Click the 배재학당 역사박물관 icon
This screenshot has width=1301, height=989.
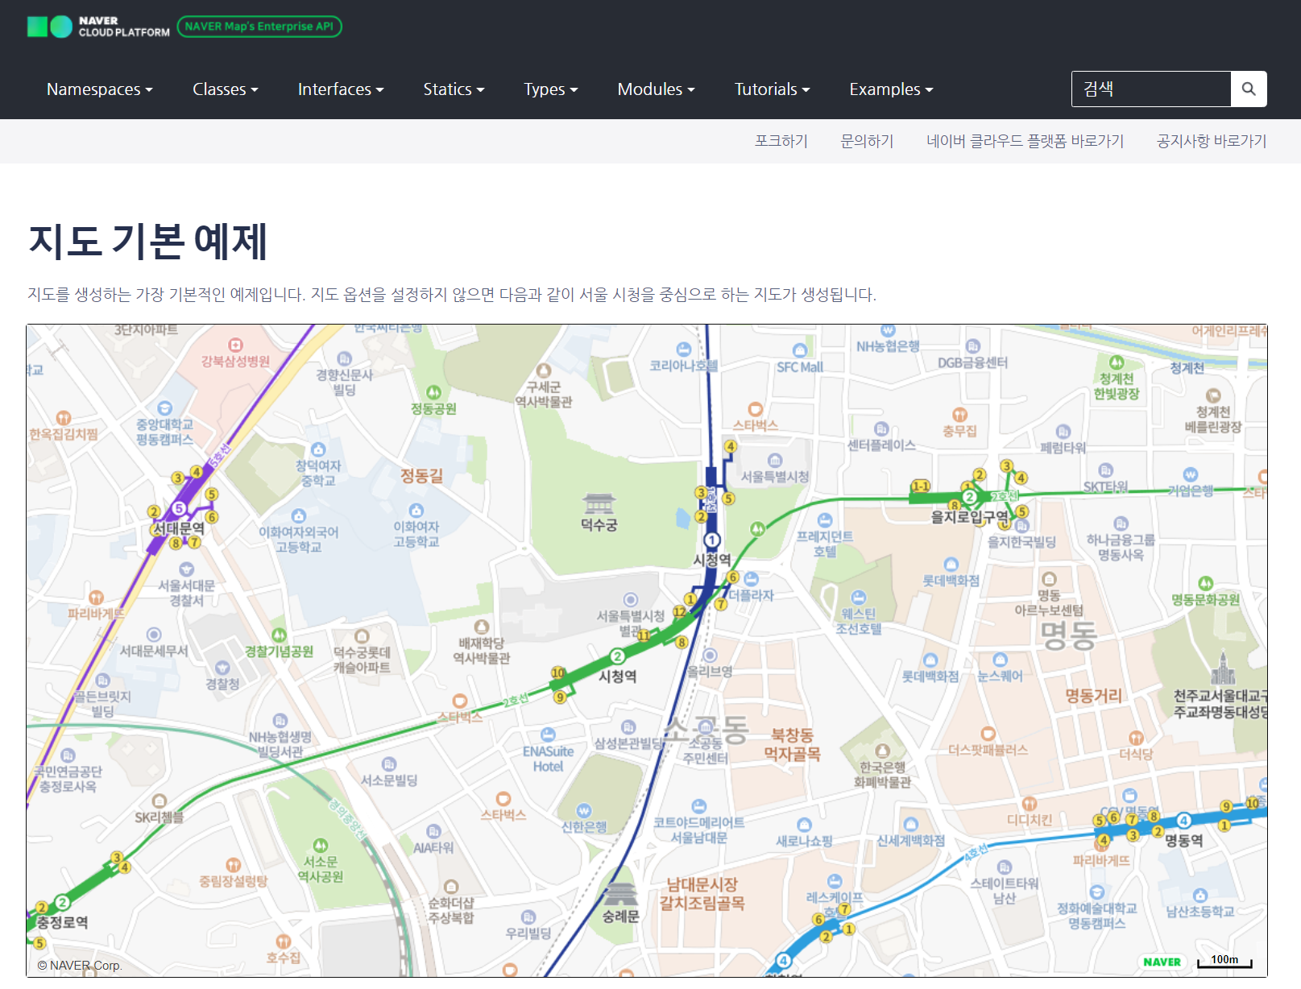coord(482,627)
